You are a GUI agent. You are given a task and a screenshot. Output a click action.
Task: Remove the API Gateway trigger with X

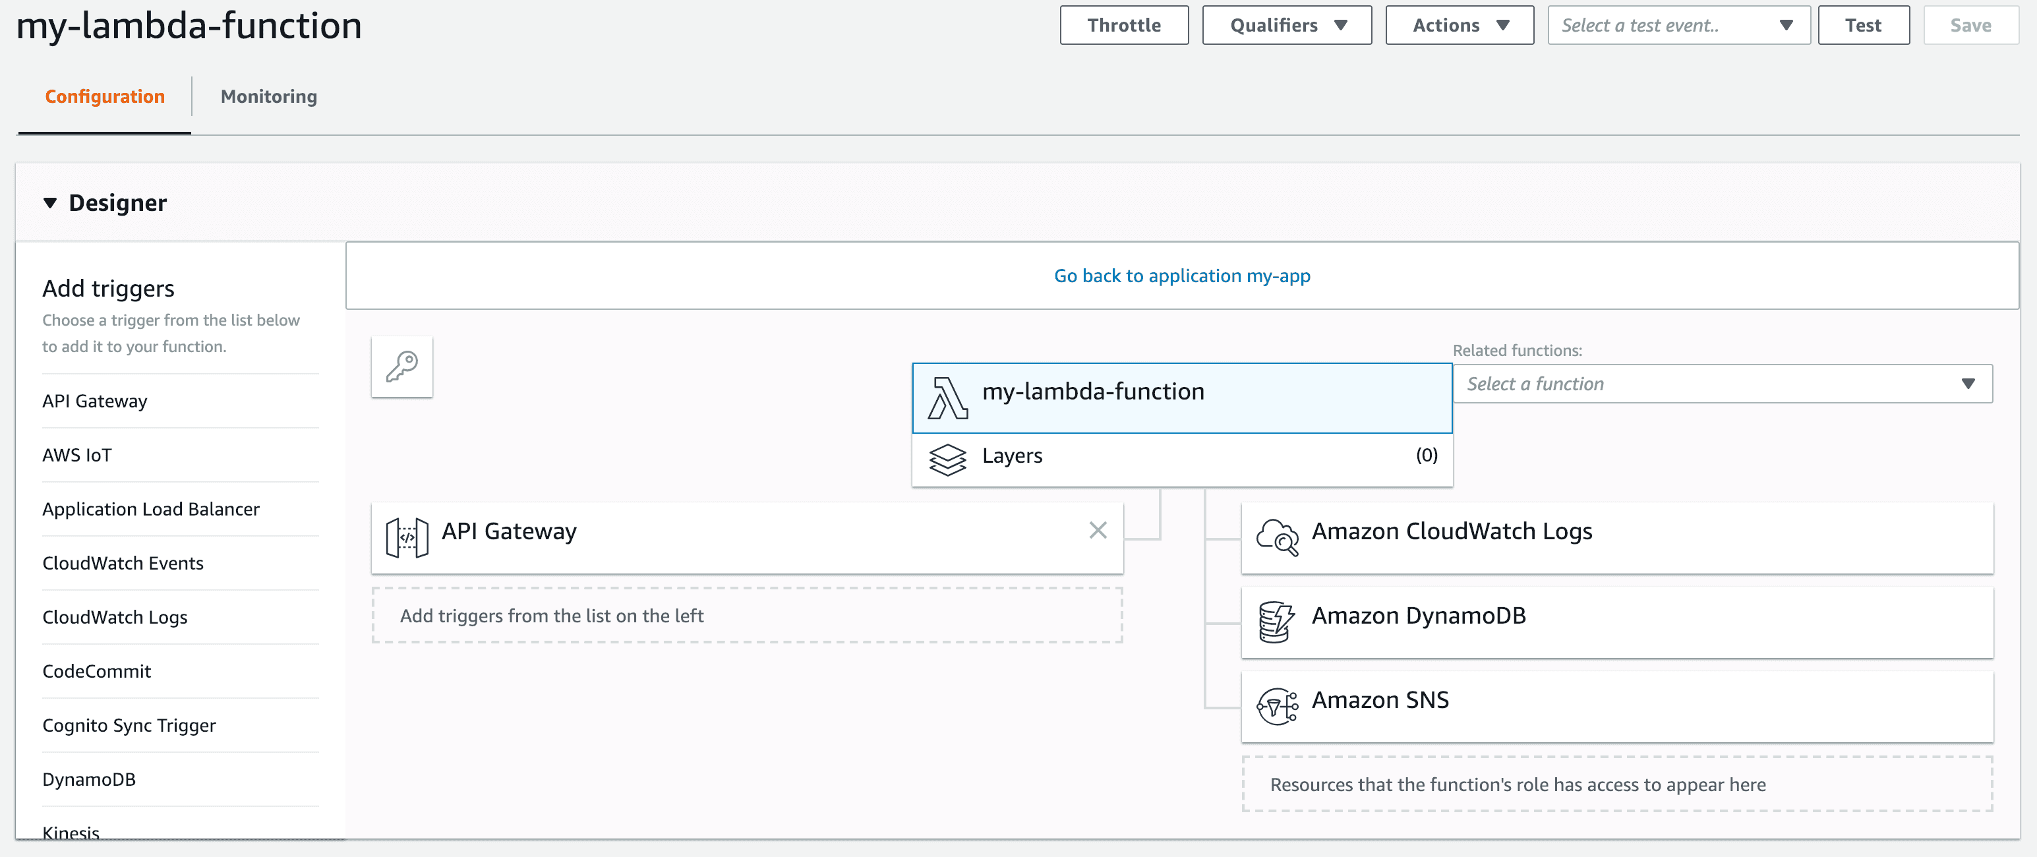click(1097, 530)
